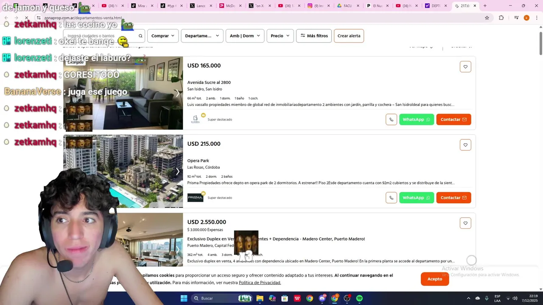Open Discord from the taskbar
This screenshot has height=305, width=543.
(x=322, y=298)
